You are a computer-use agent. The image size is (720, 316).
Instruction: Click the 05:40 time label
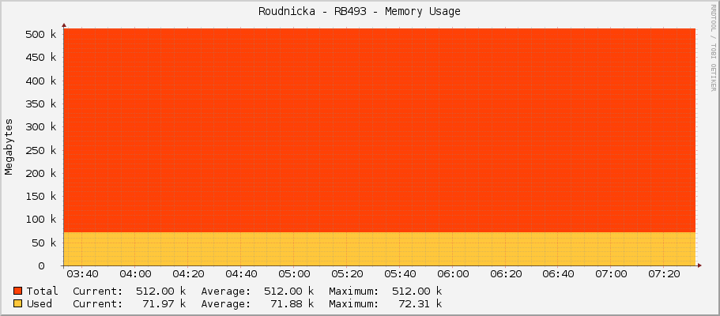click(399, 274)
